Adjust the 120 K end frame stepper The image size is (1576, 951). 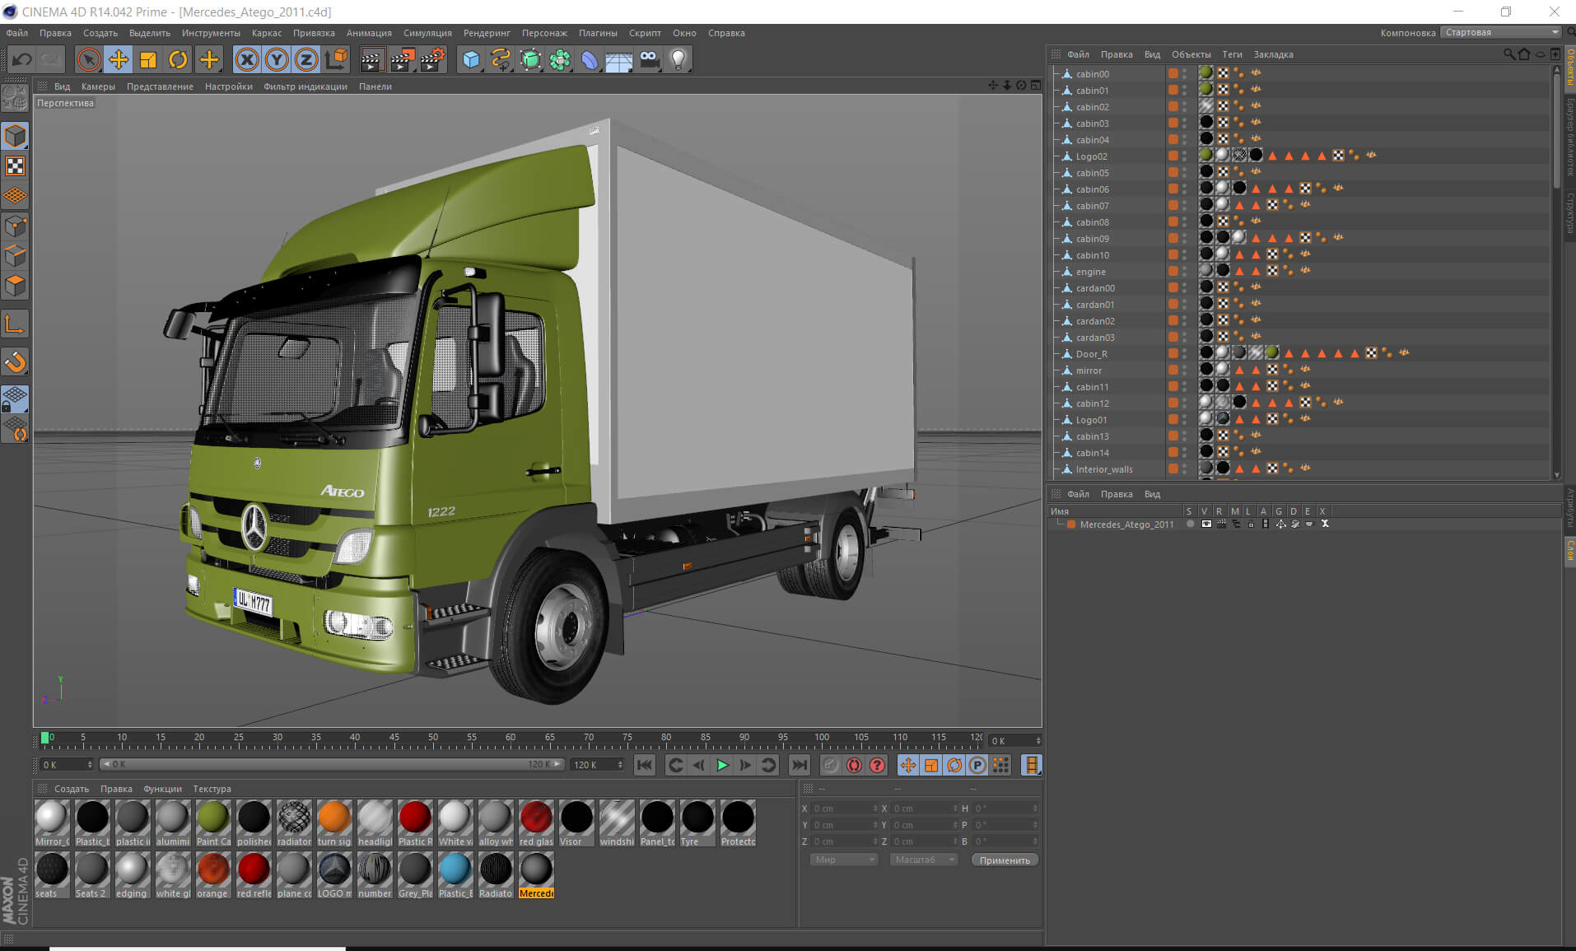point(620,765)
